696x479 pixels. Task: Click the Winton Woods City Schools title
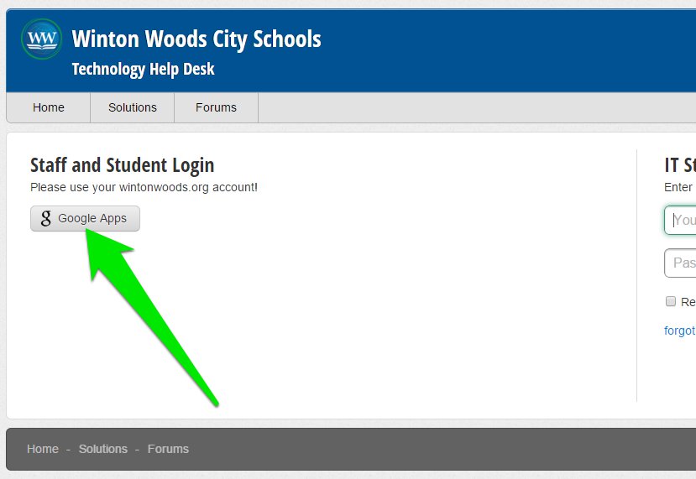tap(196, 39)
